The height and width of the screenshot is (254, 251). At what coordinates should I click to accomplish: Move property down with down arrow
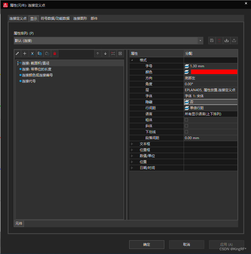[105, 54]
